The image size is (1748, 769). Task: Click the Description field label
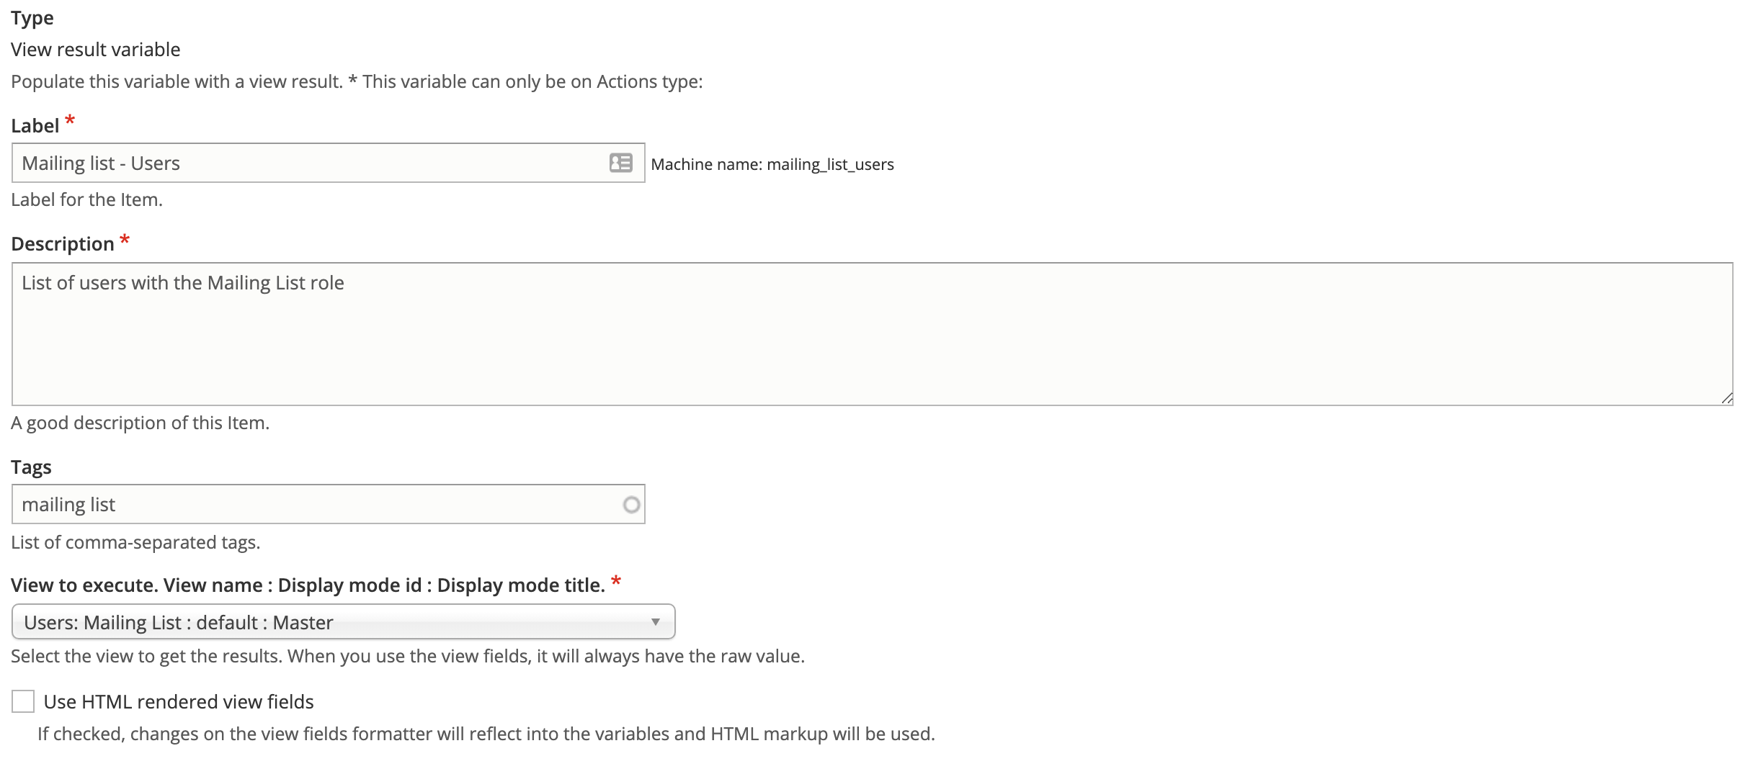pyautogui.click(x=63, y=244)
